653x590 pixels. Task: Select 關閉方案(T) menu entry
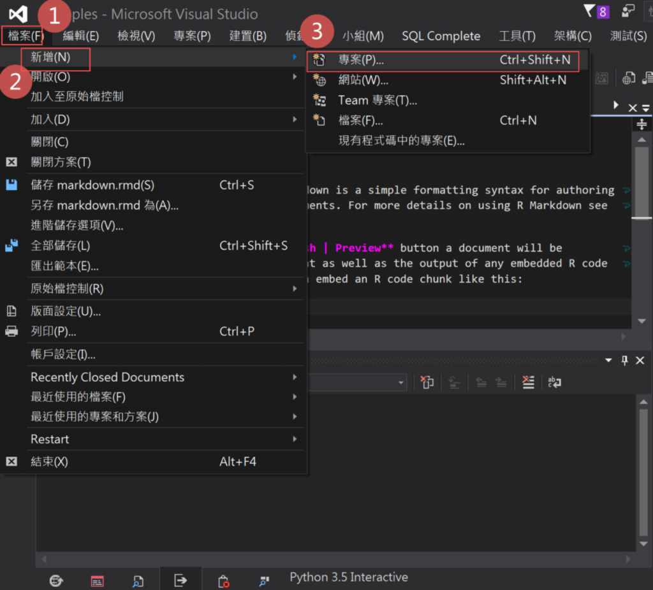153,162
